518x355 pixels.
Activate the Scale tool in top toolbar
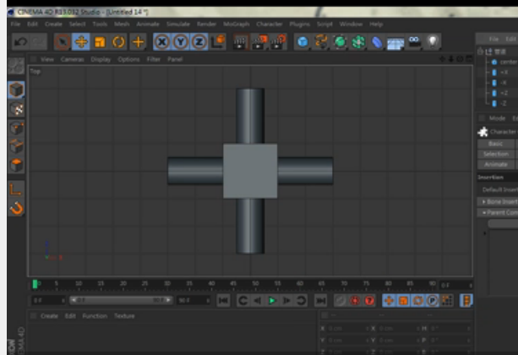pyautogui.click(x=100, y=42)
